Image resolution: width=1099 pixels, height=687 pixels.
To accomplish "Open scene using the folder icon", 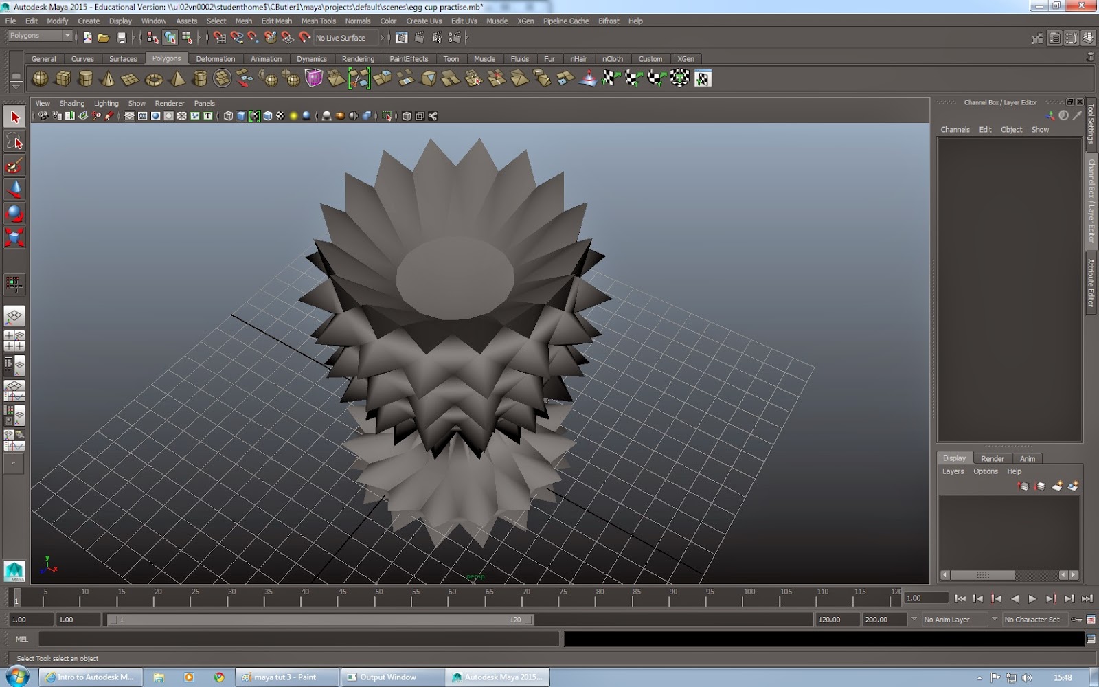I will [104, 38].
